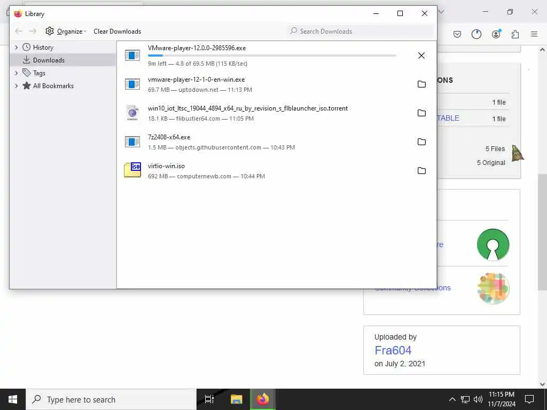
Task: Click the VMware-player-12.0.0 file icon
Action: [x=132, y=55]
